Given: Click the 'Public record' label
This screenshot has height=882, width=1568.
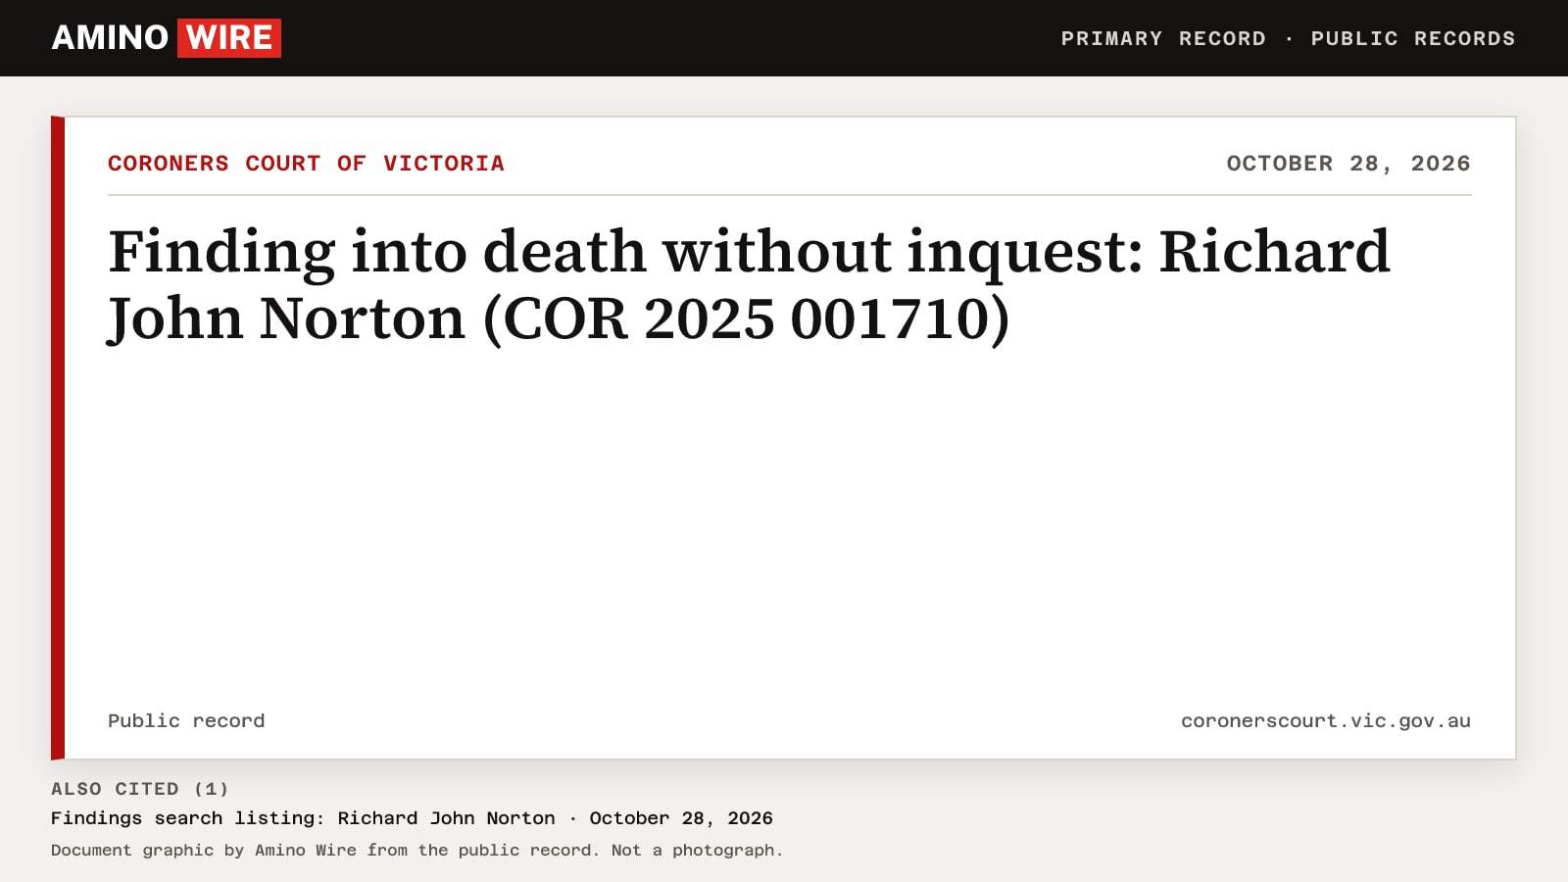Looking at the screenshot, I should 186,720.
